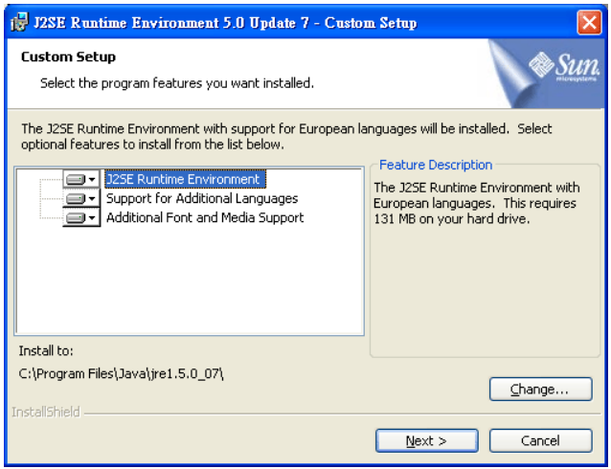Click the InstallShield label at the bottom
The width and height of the screenshot is (611, 469).
click(45, 413)
